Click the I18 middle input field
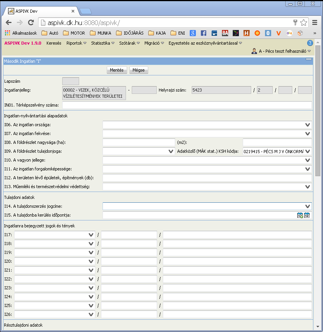The width and height of the screenshot is (323, 332). (129, 244)
